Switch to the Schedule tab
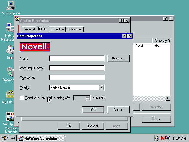 click(x=57, y=29)
